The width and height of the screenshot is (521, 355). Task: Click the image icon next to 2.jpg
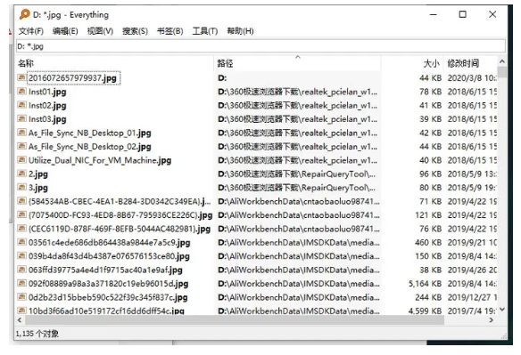pyautogui.click(x=22, y=173)
